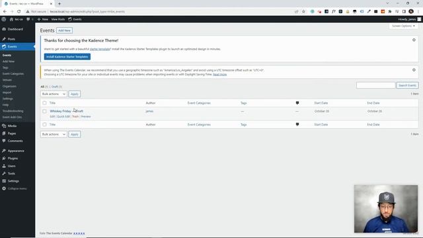Viewport: 423px width, 238px height.
Task: Click the top Apply button
Action: (x=74, y=94)
